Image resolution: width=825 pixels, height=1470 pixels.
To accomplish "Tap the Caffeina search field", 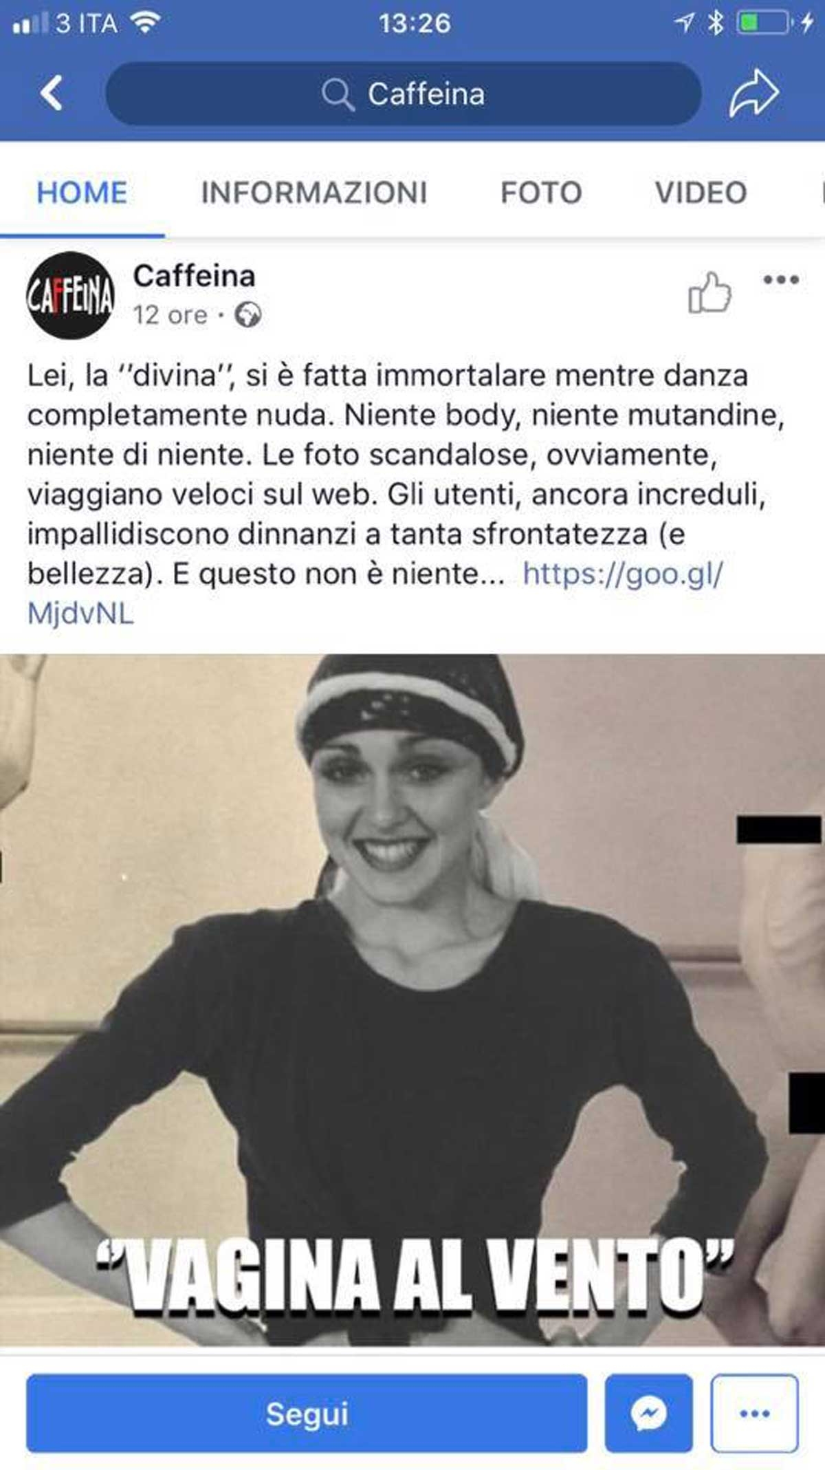I will 404,94.
